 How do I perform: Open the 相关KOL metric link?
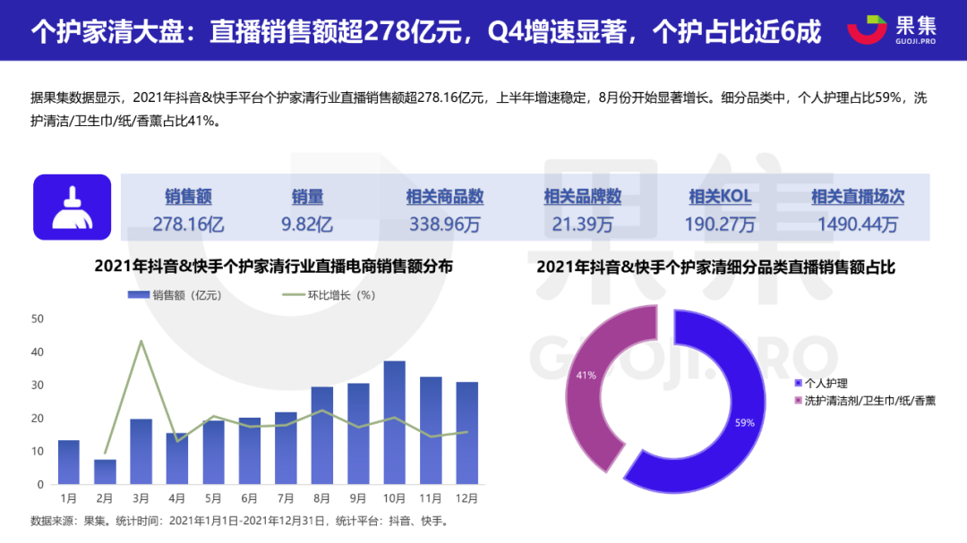click(x=720, y=197)
